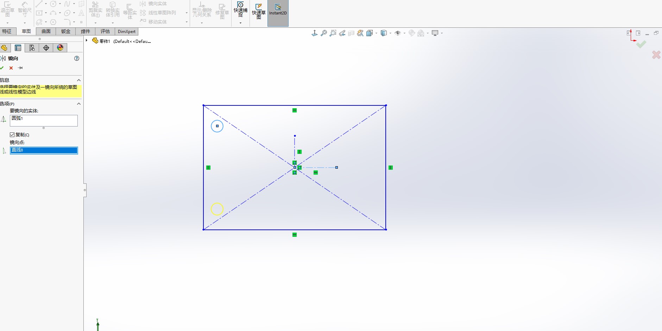Switch to the 钣金 (Sheet Metal) tab

(x=66, y=31)
